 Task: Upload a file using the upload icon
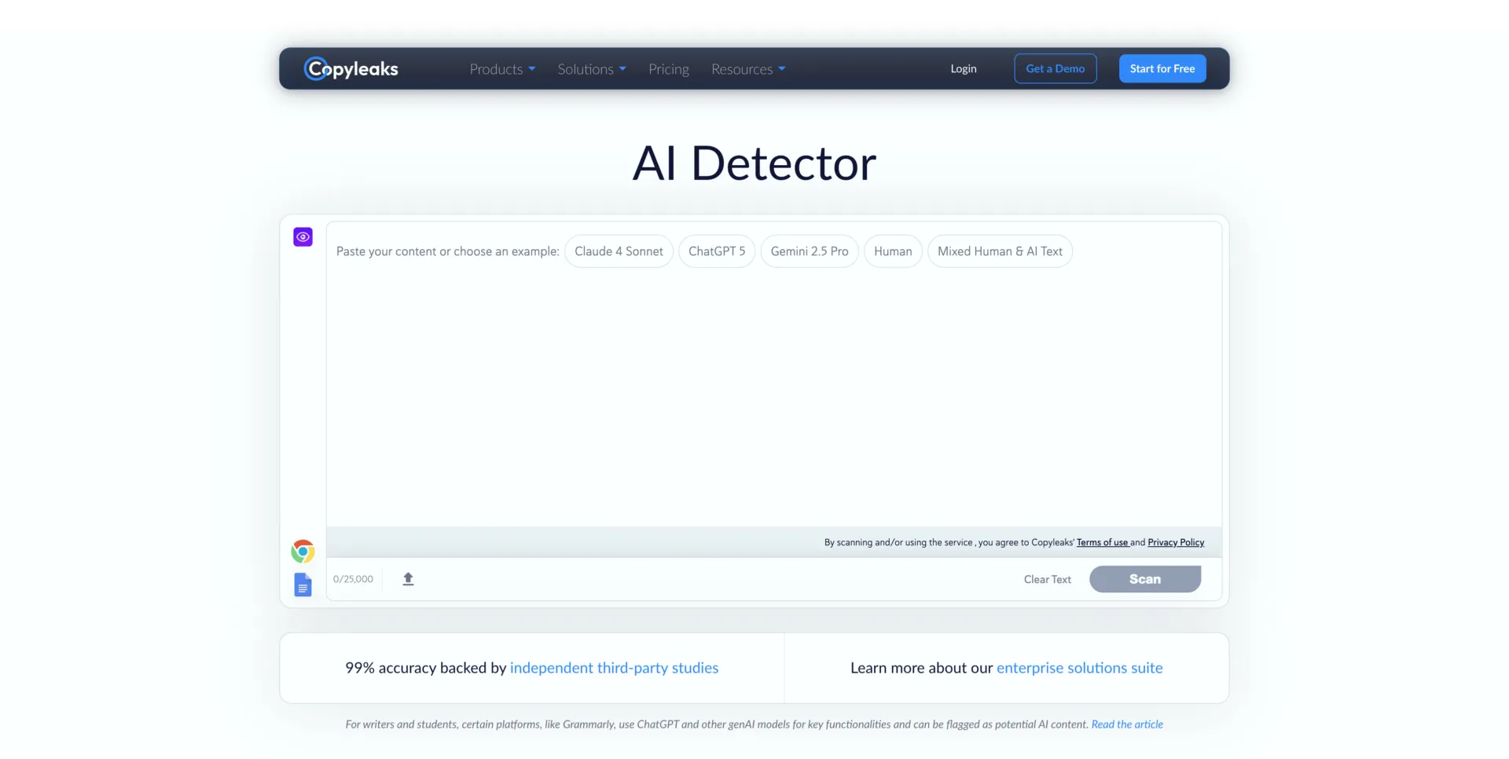click(x=408, y=578)
